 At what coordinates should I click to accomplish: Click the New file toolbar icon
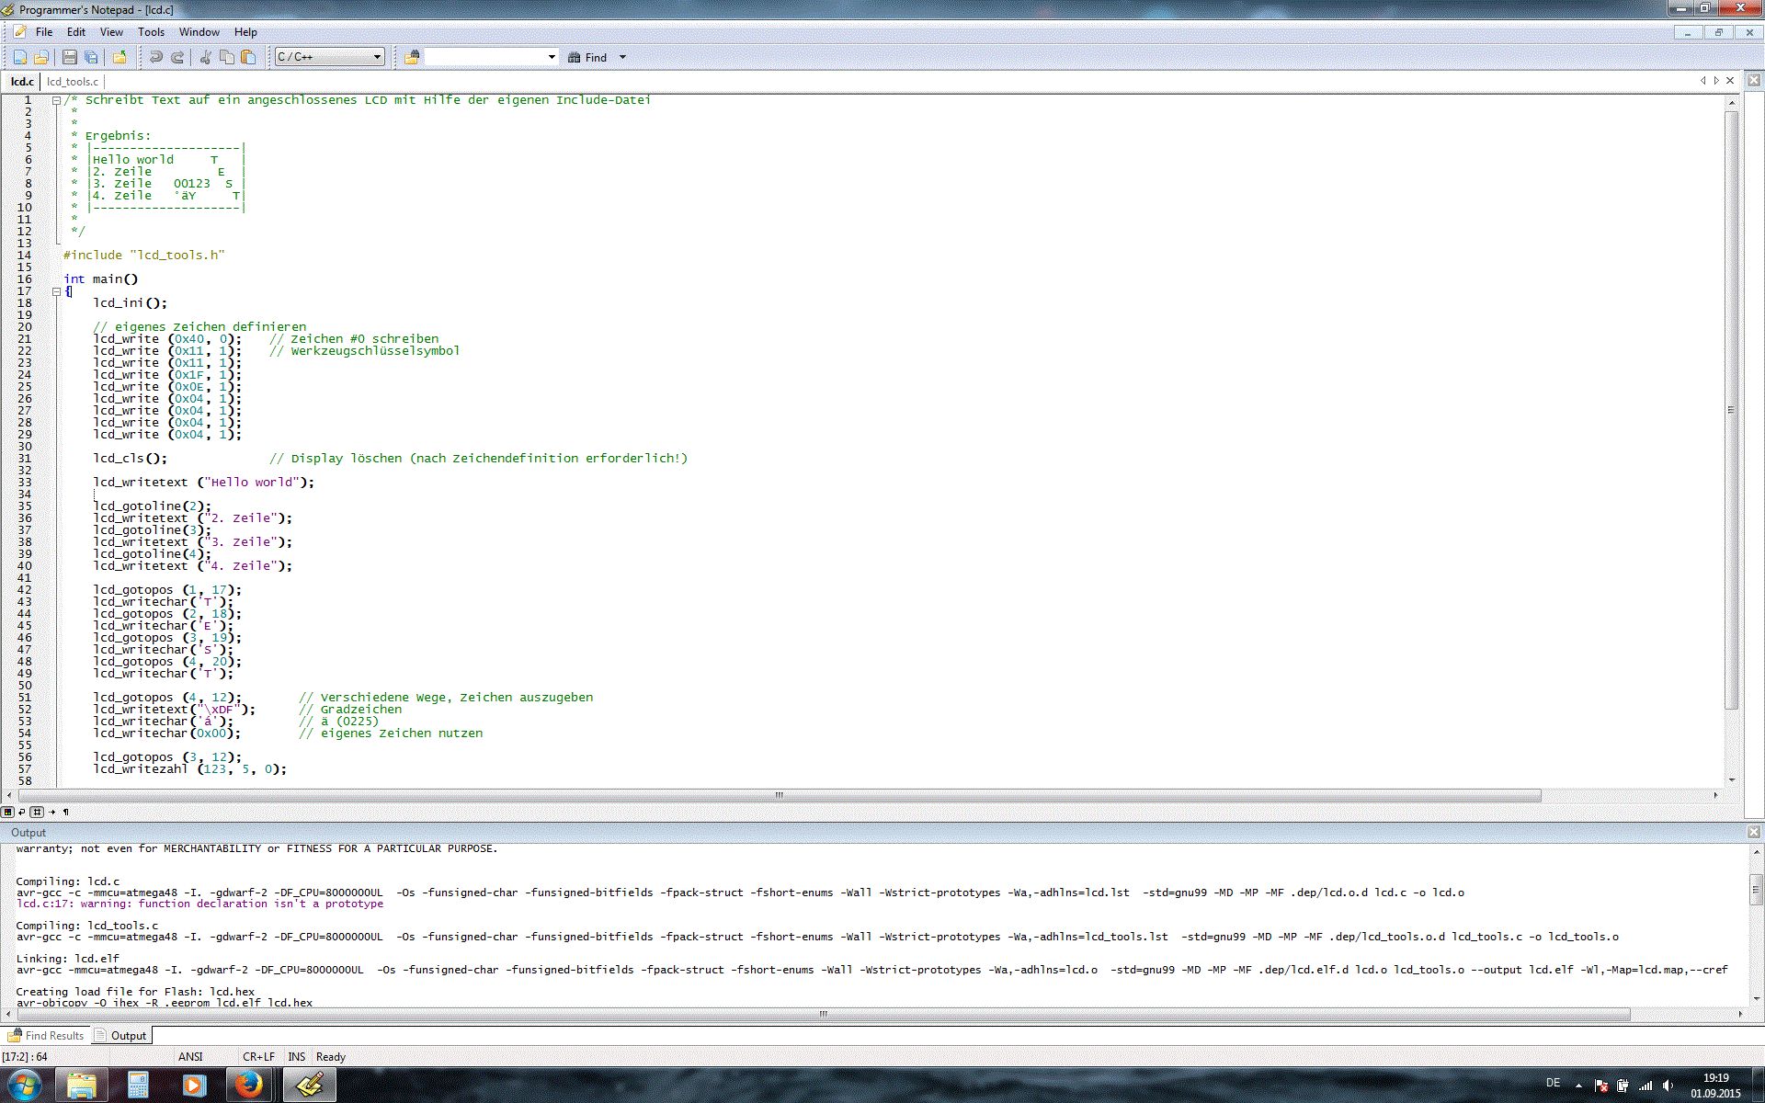coord(20,57)
